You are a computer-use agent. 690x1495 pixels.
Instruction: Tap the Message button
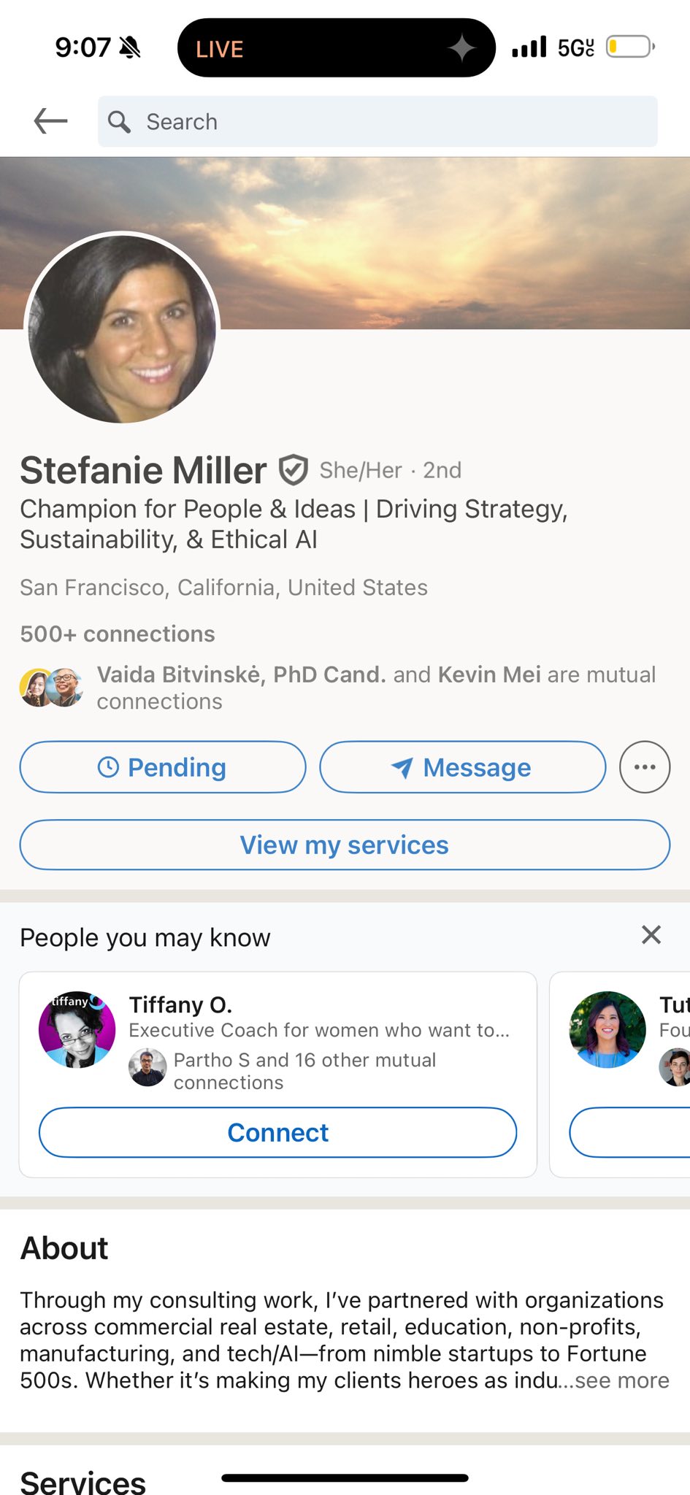(x=463, y=767)
